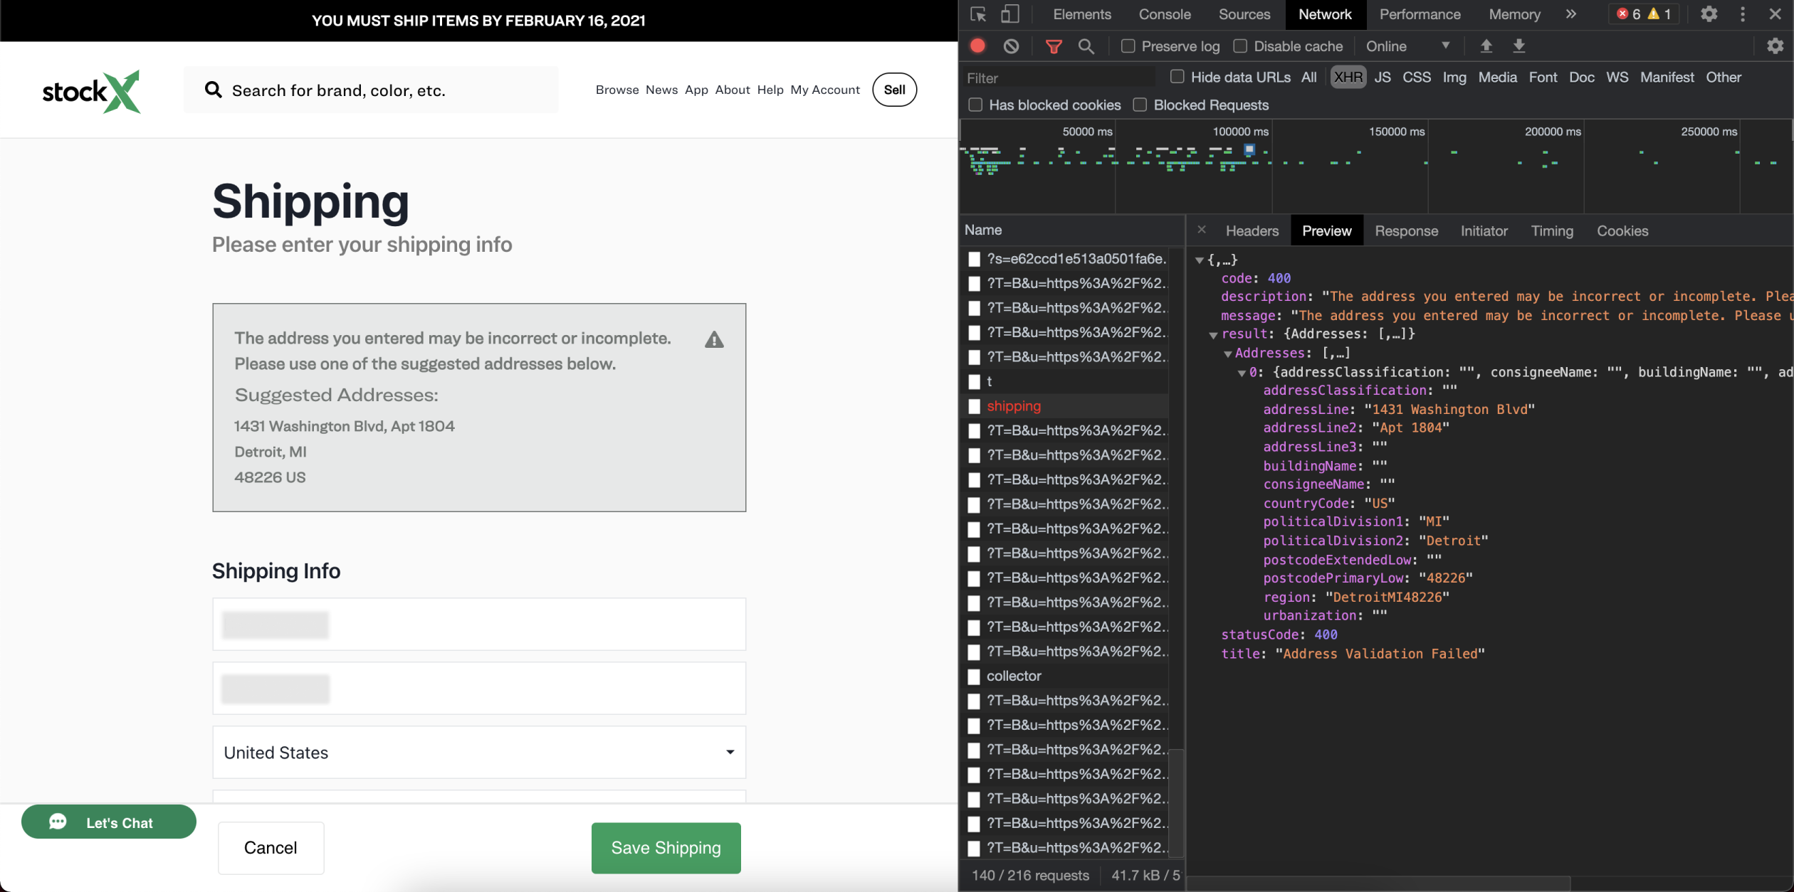
Task: Show more DevTools tabs chevron
Action: pyautogui.click(x=1570, y=14)
